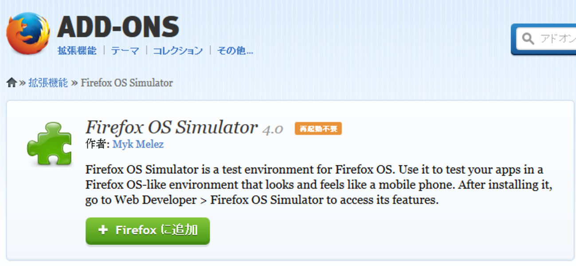The width and height of the screenshot is (576, 269).
Task: Click Firefox OS Simulator breadcrumb text
Action: [x=126, y=82]
